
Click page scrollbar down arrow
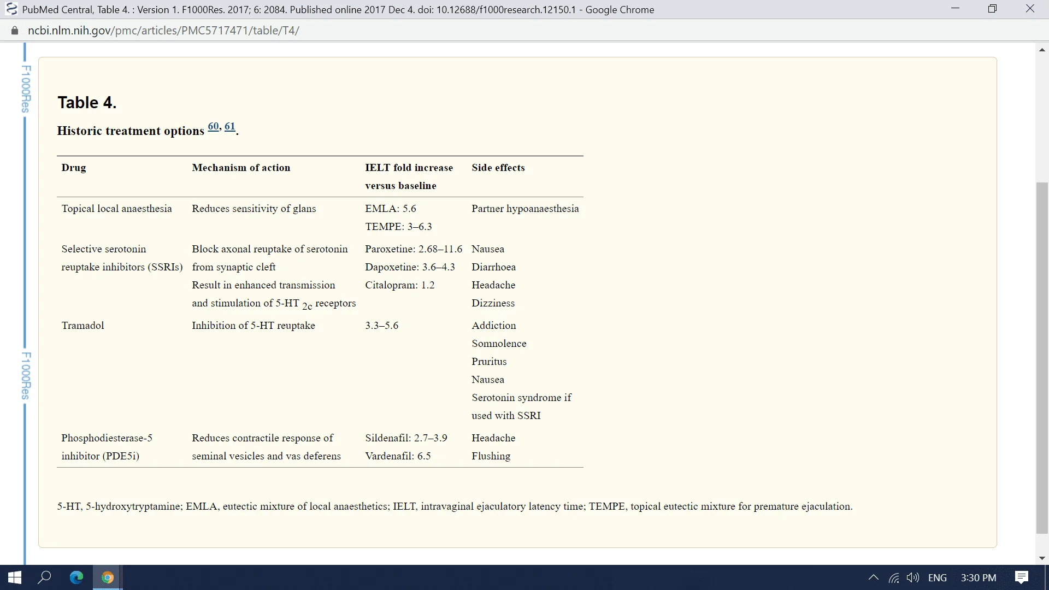click(x=1042, y=558)
